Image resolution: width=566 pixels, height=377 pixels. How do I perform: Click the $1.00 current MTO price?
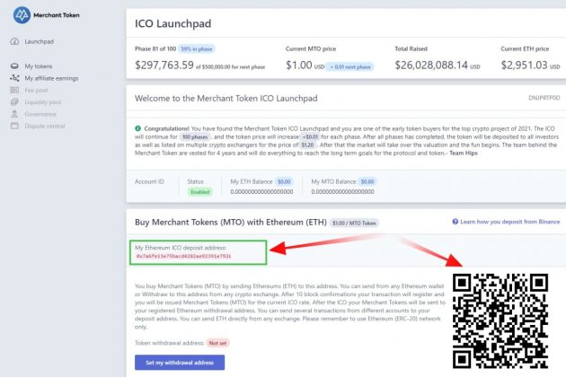(299, 66)
